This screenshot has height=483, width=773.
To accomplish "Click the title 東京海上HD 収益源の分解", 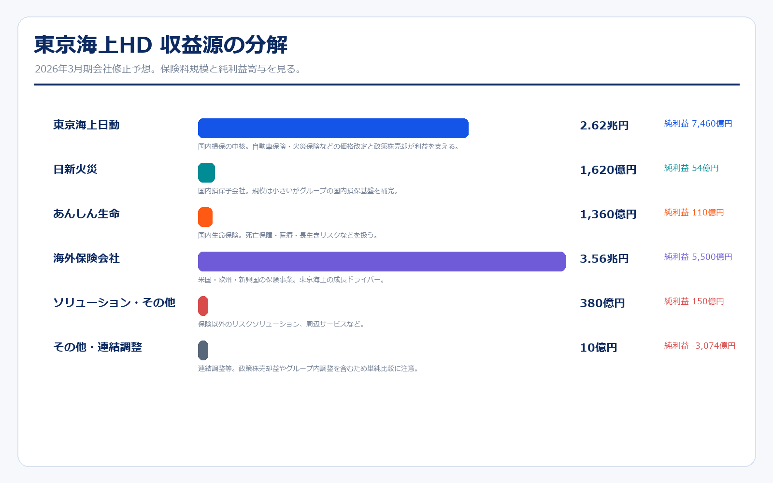I will pos(161,44).
